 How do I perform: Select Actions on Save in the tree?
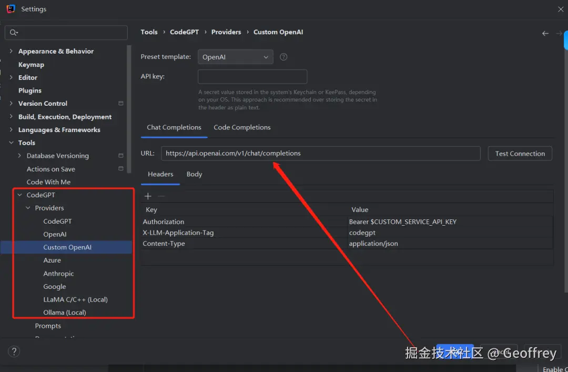[50, 169]
